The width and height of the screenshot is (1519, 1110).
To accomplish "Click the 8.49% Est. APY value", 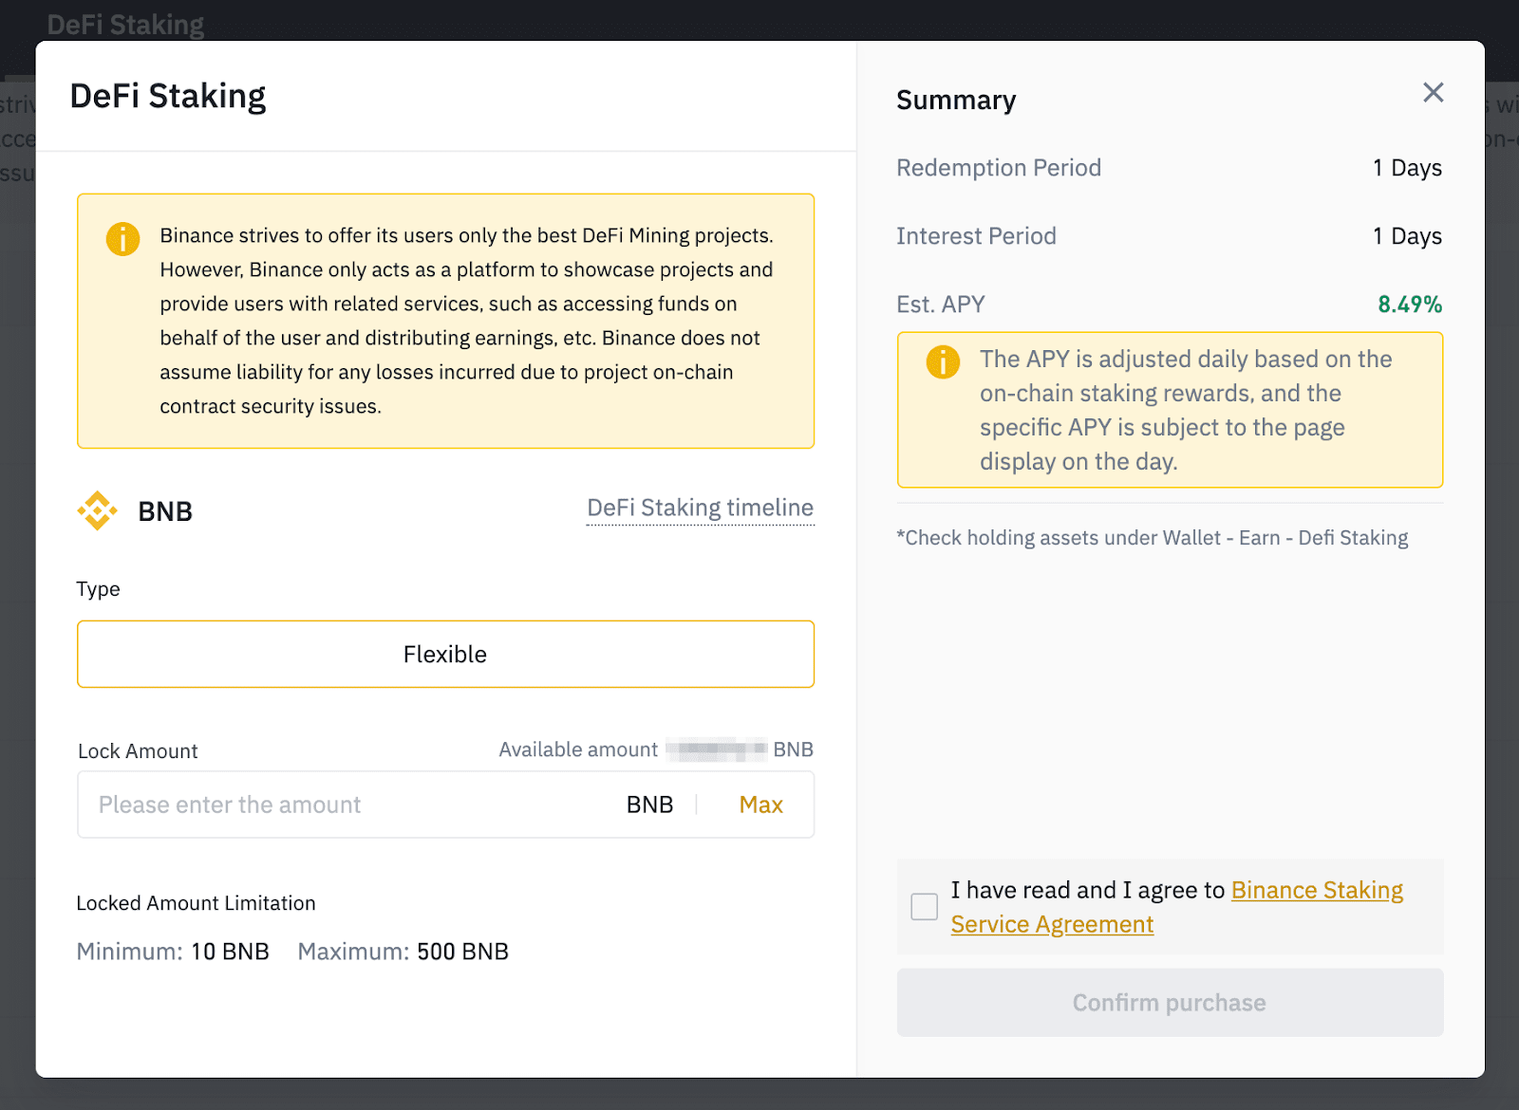I will click(x=1410, y=305).
